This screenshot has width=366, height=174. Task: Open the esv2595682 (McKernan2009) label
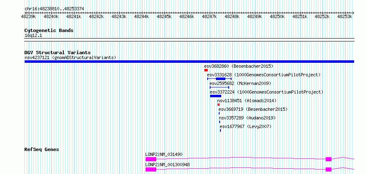click(x=240, y=83)
